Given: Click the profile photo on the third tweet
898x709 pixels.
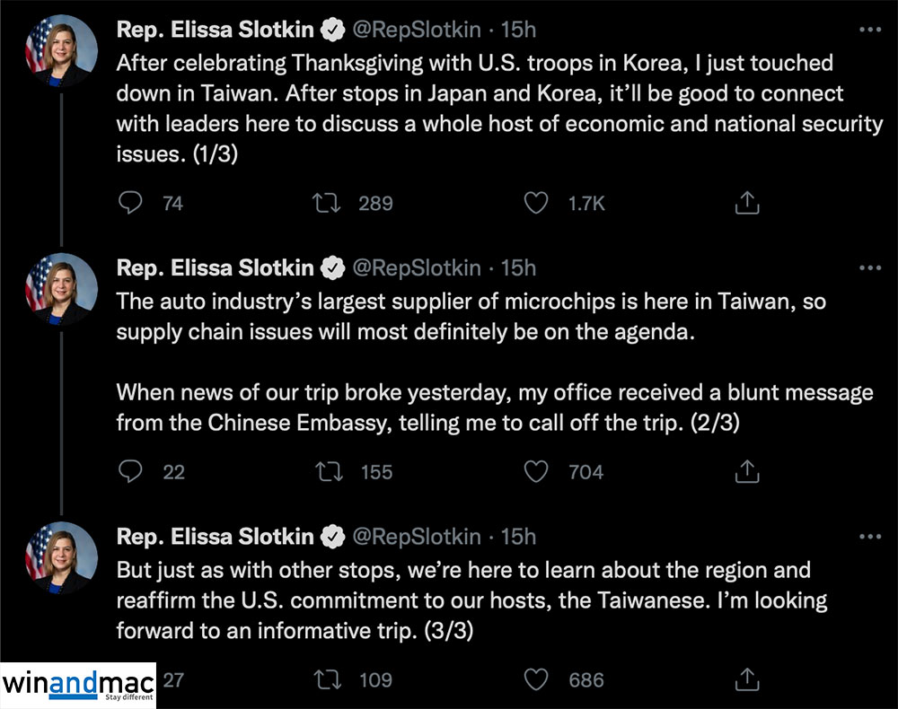Looking at the screenshot, I should pyautogui.click(x=61, y=557).
